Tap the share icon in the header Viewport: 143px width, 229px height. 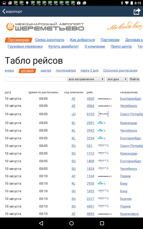pos(137,11)
